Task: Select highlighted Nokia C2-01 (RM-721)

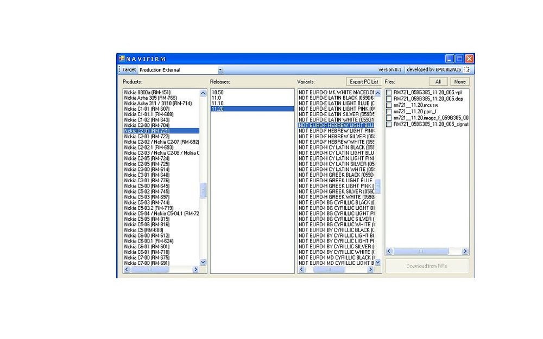Action: 161,131
